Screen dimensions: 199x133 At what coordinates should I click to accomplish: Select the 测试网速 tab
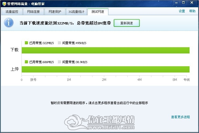click(x=98, y=12)
